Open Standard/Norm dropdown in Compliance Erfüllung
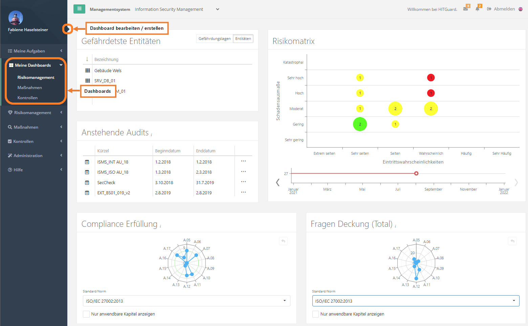Viewport: 528px width, 326px height. [186, 301]
